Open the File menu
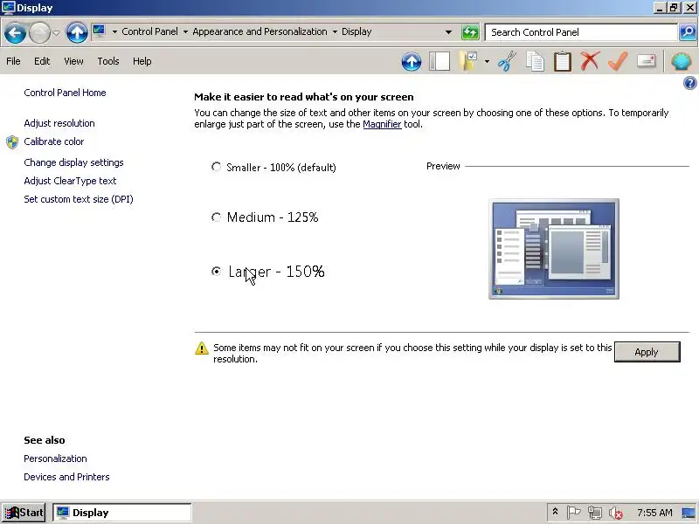 (13, 61)
